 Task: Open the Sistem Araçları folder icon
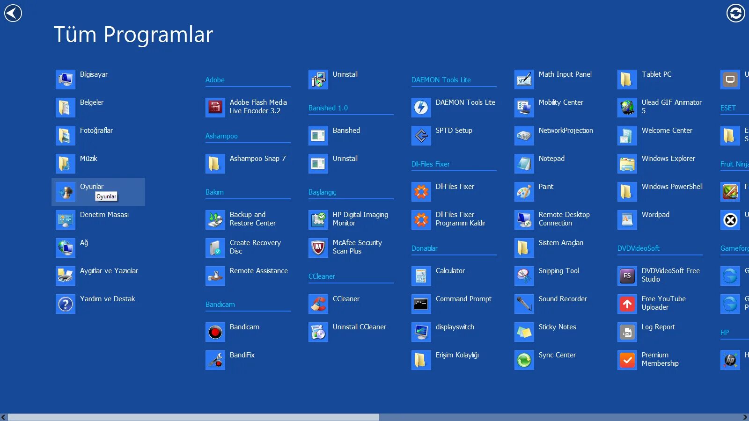click(x=524, y=248)
